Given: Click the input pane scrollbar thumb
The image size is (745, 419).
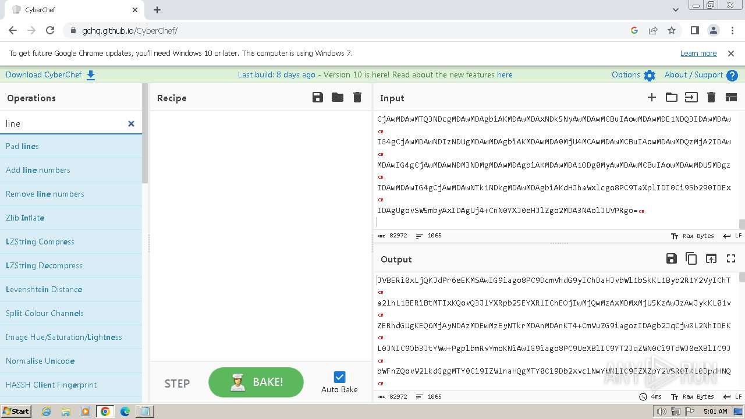Looking at the screenshot, I should (742, 224).
